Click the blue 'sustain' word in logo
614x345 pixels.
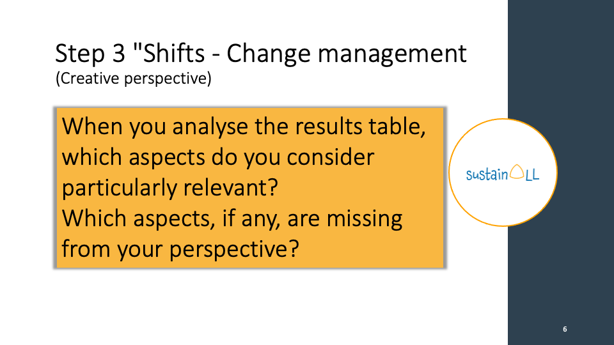click(x=487, y=174)
